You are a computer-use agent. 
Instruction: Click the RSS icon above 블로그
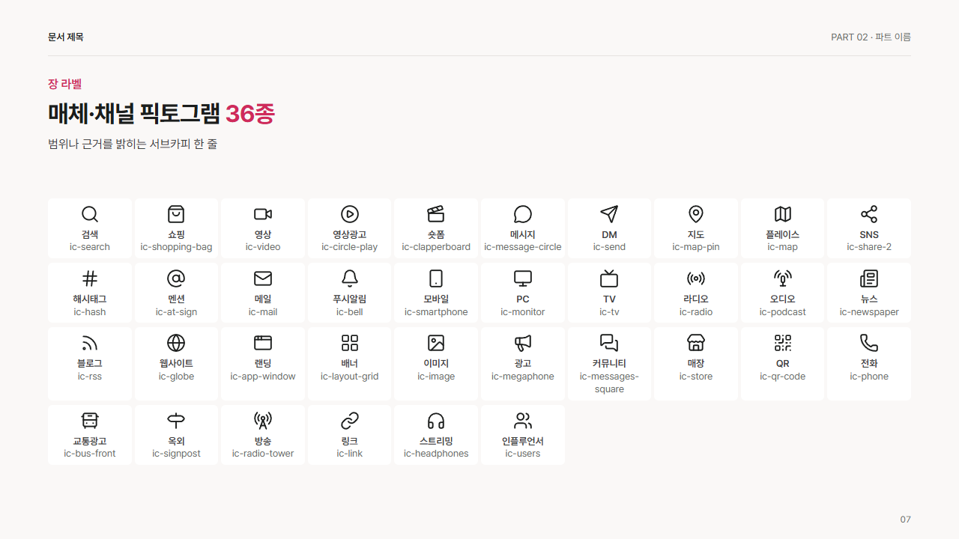click(x=90, y=344)
